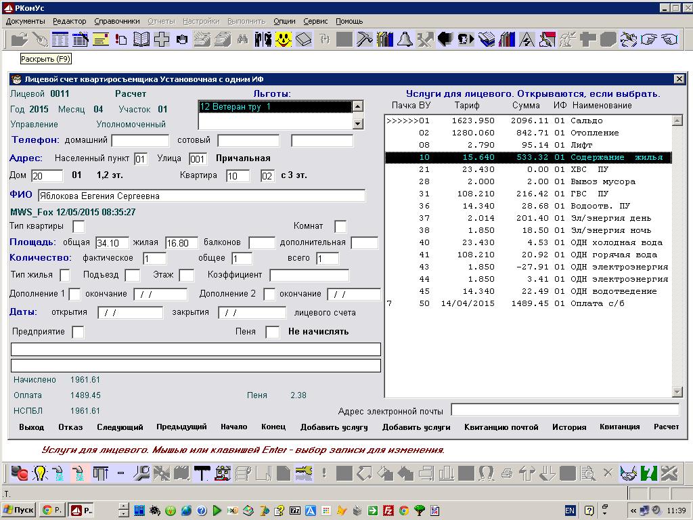Click the binoculars search icon
Screen dimensions: 693x520
(x=242, y=39)
